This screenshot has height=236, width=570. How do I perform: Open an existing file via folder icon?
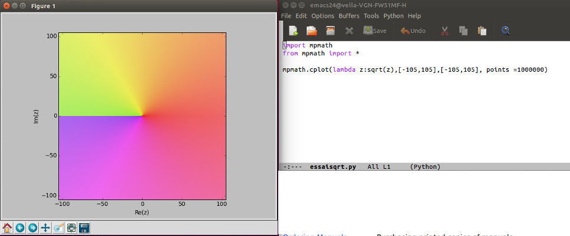pyautogui.click(x=312, y=31)
